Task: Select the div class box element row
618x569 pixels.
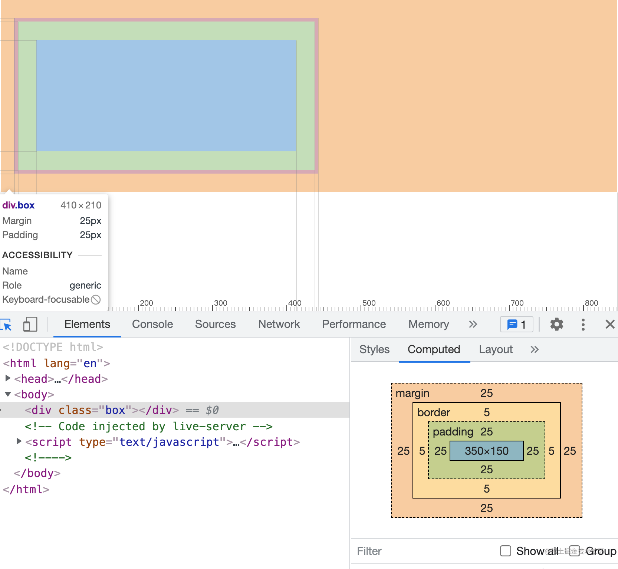Action: (175, 410)
